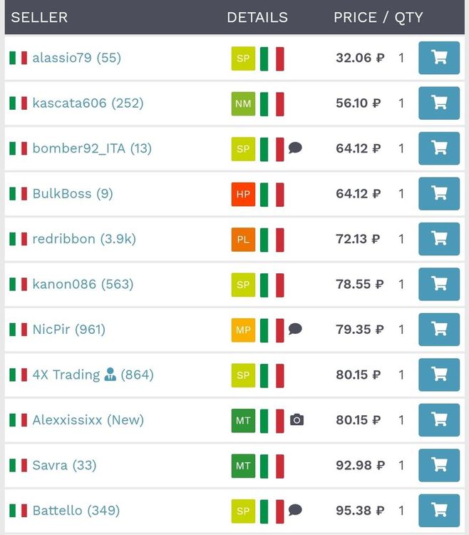
Task: Show Battello's comment speech bubble
Action: click(x=295, y=510)
